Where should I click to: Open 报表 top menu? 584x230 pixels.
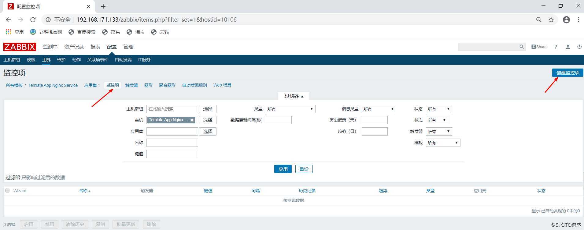[95, 47]
